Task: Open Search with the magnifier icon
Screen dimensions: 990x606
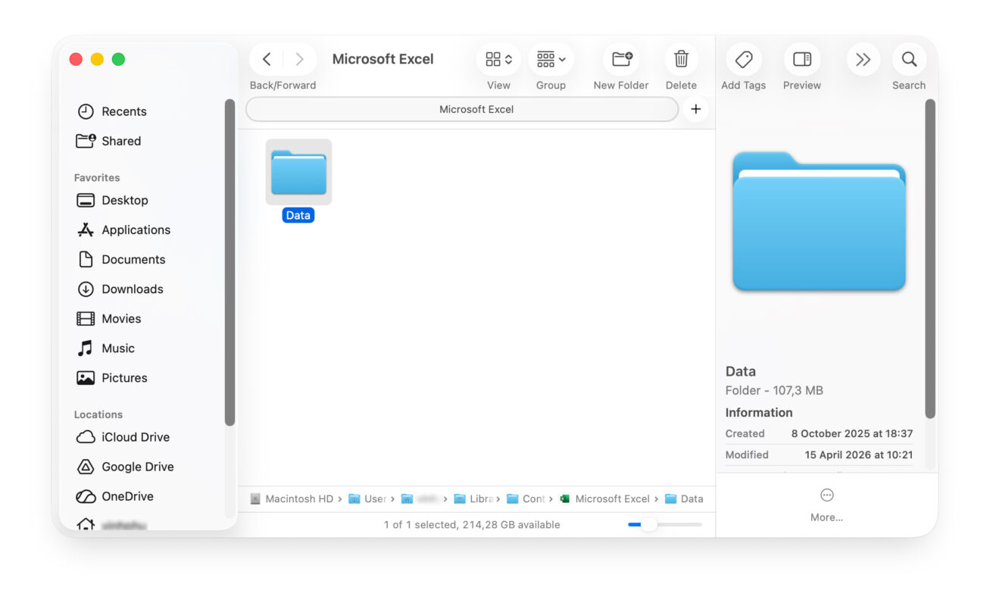Action: click(909, 59)
